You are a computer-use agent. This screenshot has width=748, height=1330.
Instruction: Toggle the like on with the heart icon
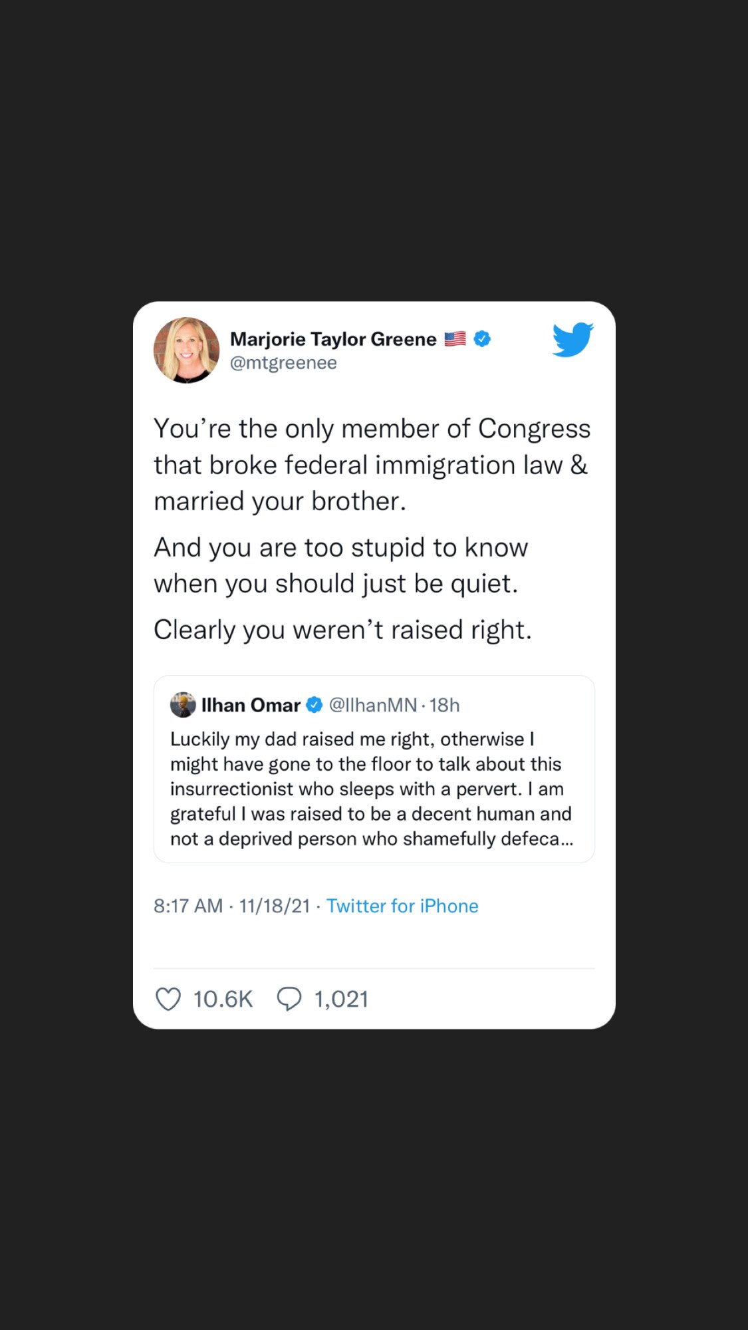168,998
